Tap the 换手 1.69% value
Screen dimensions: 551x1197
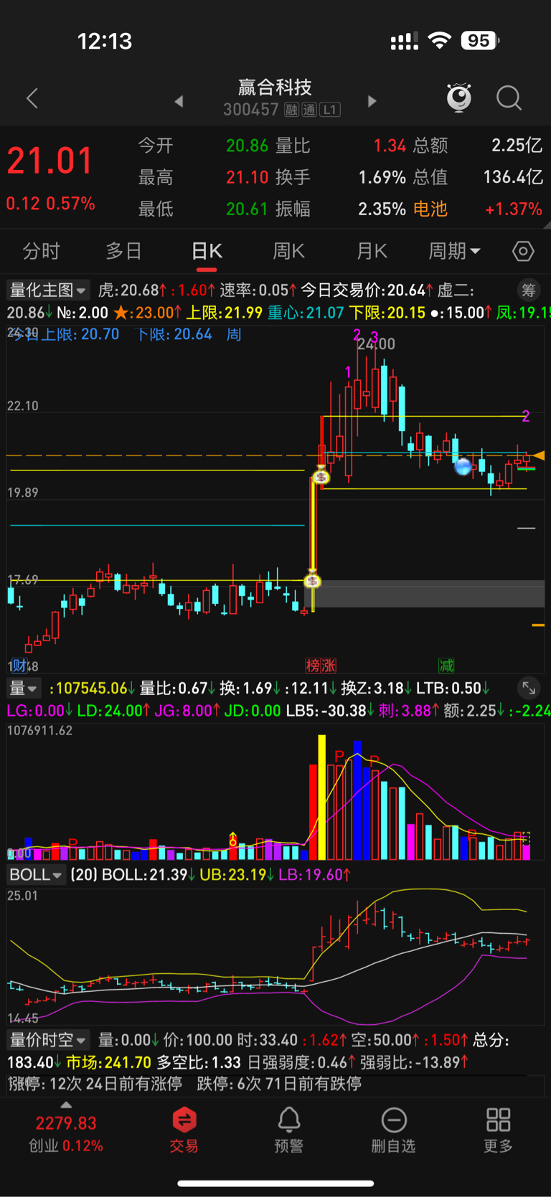pyautogui.click(x=382, y=177)
